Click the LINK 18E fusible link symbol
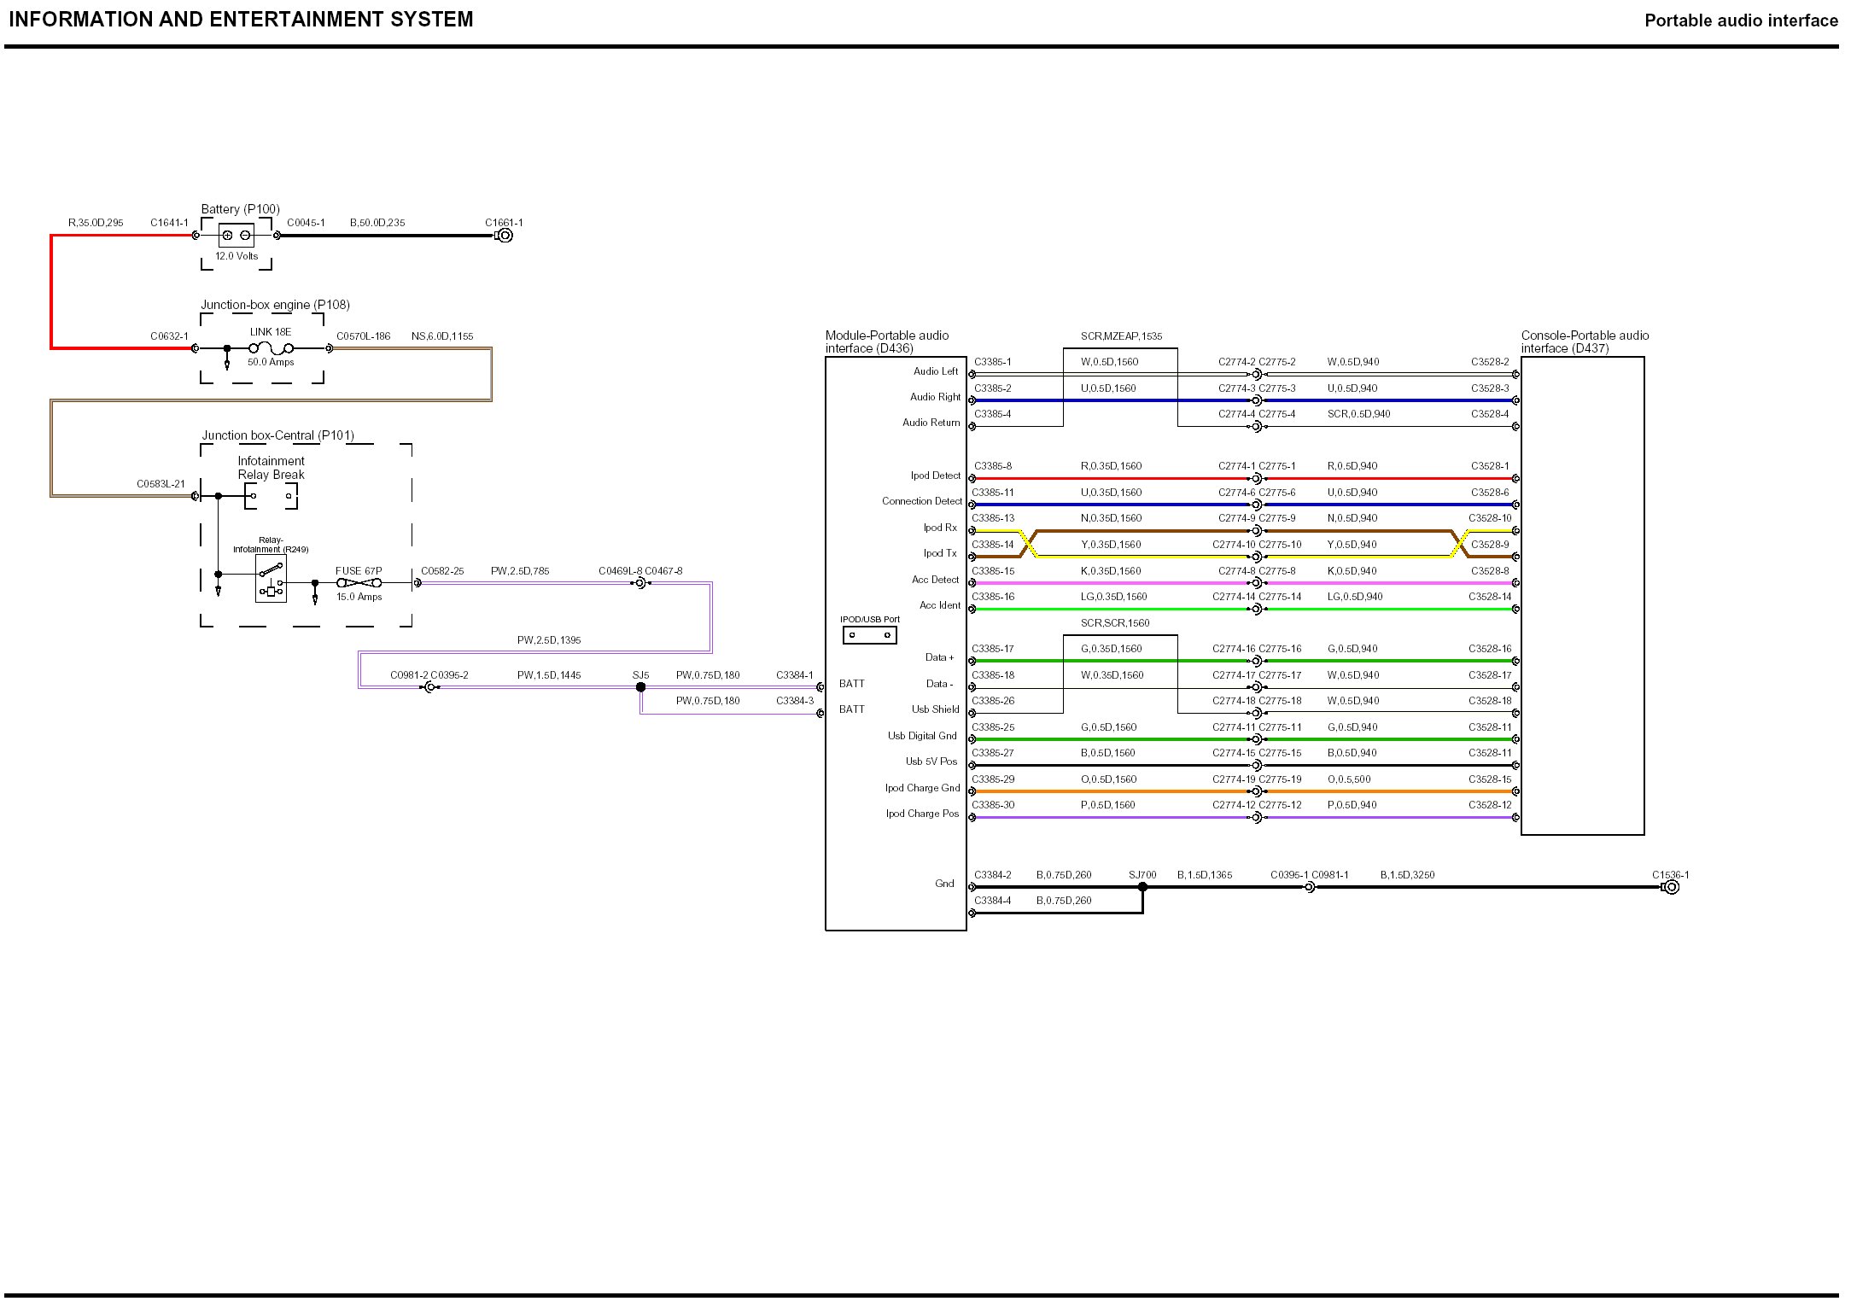This screenshot has width=1851, height=1313. 271,348
